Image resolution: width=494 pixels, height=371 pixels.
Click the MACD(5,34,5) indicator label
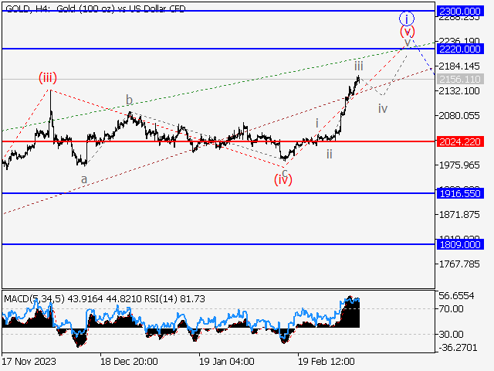(34, 298)
